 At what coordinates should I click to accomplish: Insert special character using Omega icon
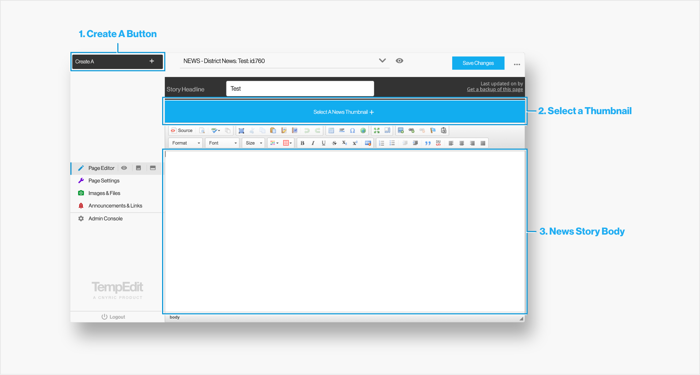click(352, 131)
